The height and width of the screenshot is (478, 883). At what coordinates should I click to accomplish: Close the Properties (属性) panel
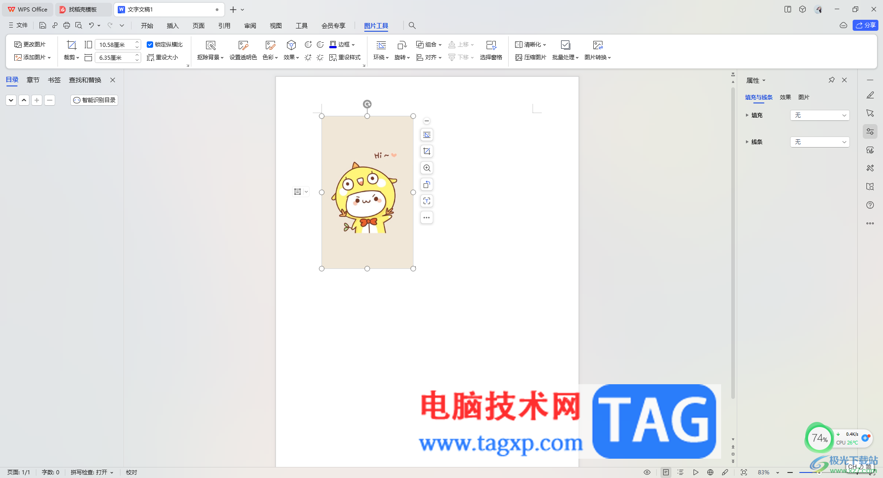[x=844, y=80]
